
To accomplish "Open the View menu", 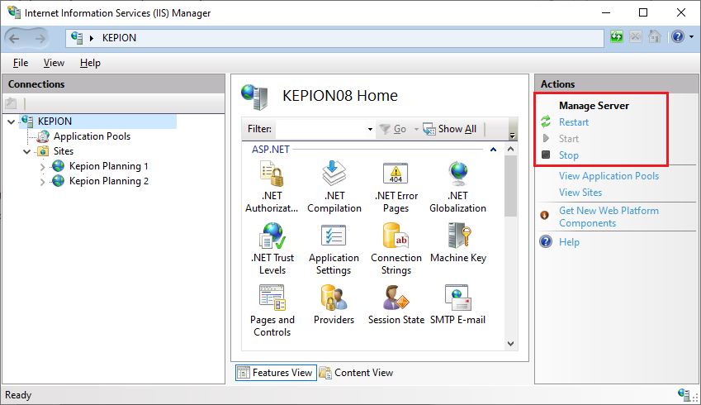I will pyautogui.click(x=54, y=63).
